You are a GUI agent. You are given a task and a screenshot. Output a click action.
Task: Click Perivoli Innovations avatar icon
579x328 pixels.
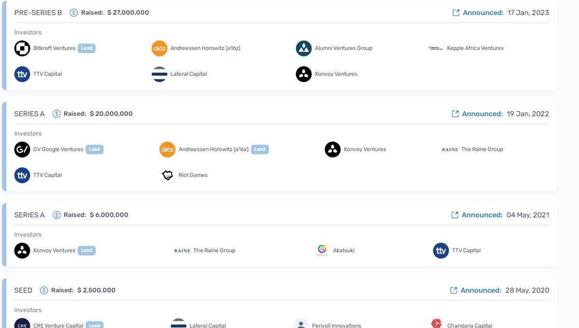coord(301,324)
